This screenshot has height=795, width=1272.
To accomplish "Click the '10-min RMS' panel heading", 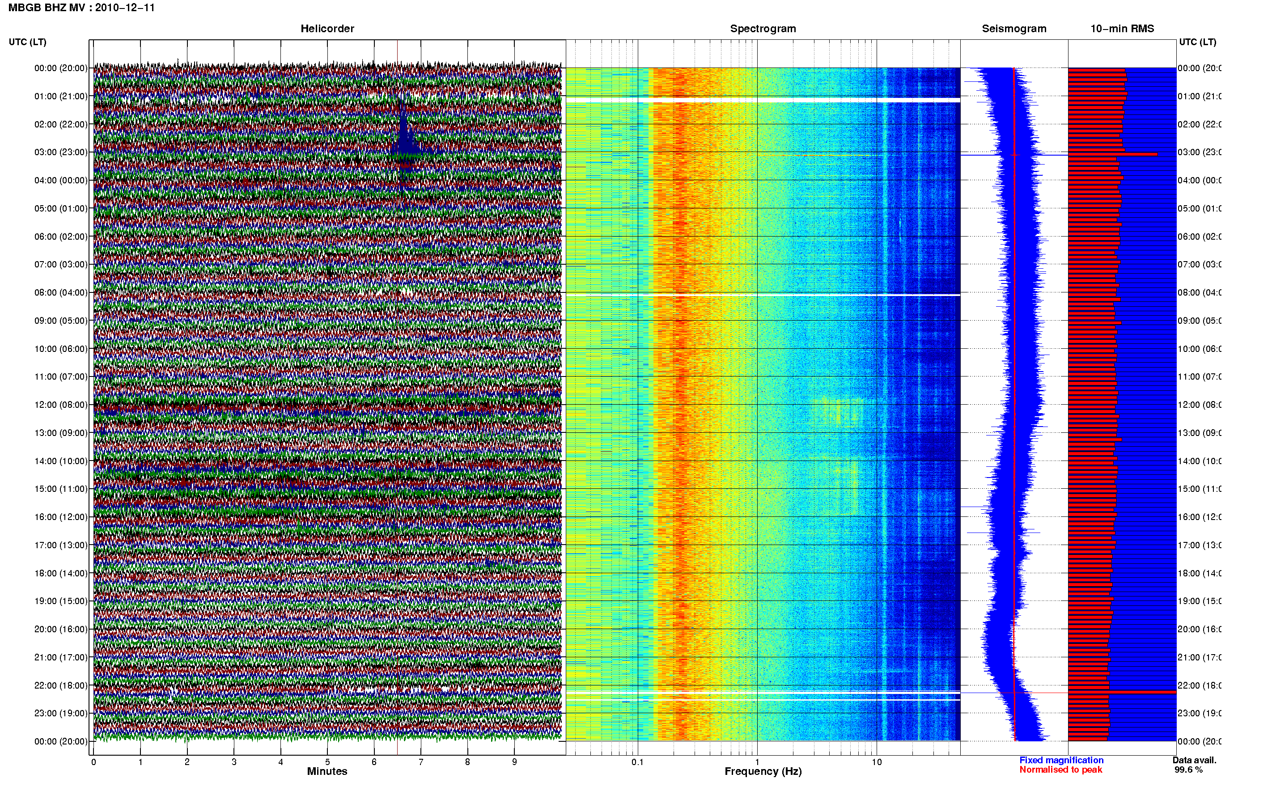I will 1122,29.
